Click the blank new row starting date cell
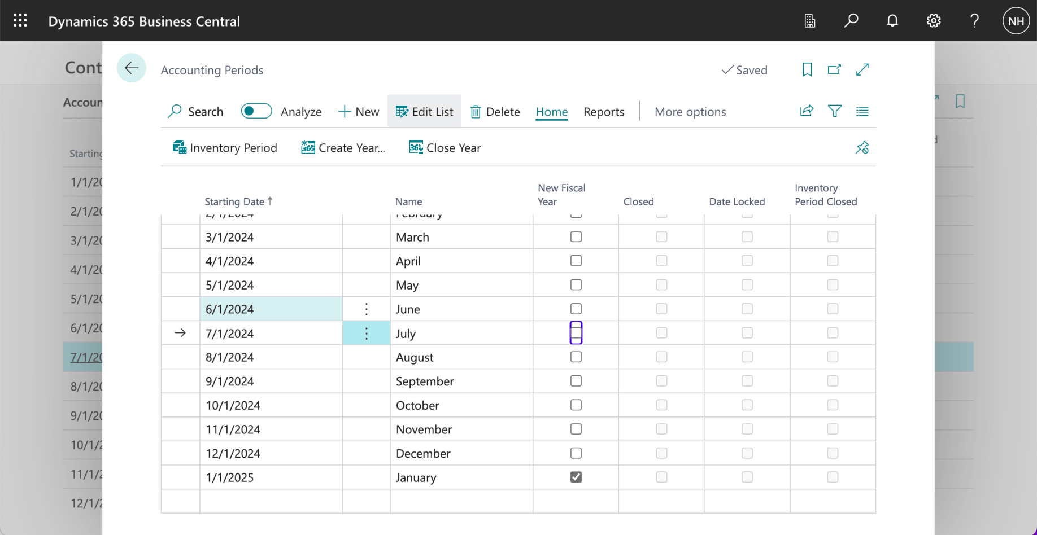 click(271, 501)
